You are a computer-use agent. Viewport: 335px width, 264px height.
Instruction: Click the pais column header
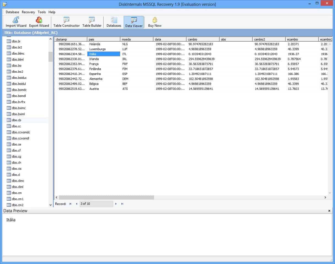coord(104,39)
